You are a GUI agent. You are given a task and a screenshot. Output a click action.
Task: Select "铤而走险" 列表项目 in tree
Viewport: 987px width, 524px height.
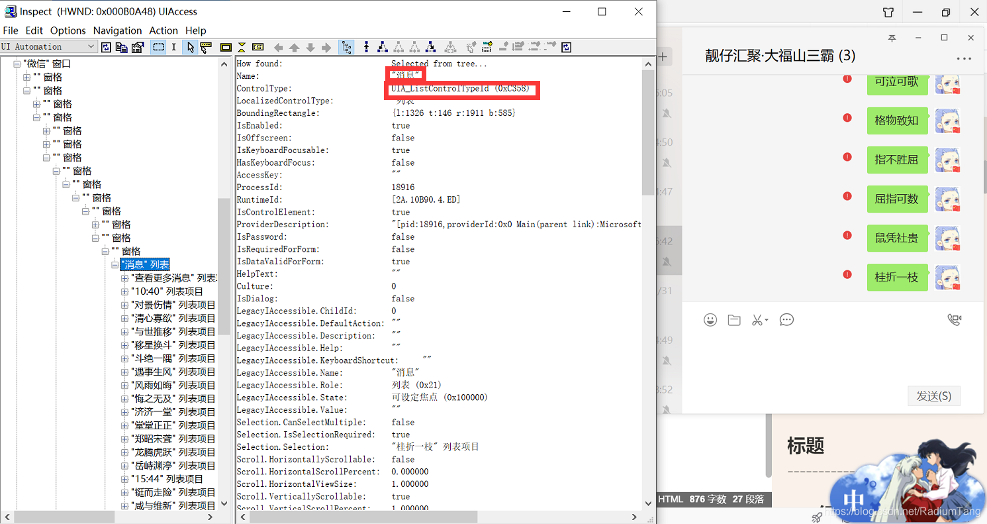coord(173,492)
